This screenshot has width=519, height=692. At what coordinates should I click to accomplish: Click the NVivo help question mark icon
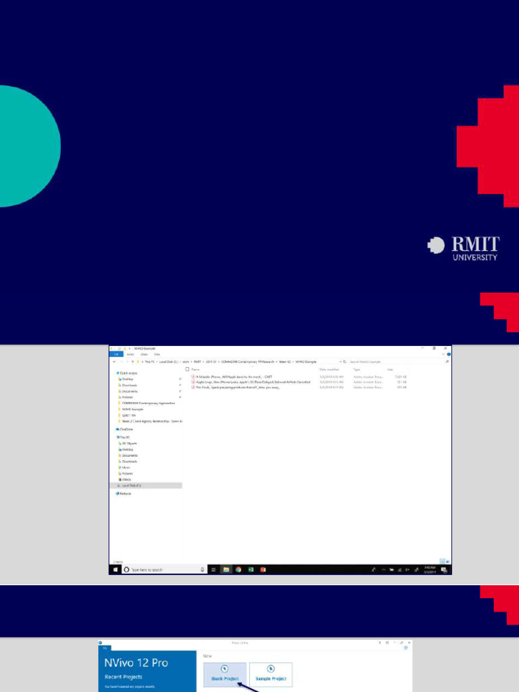tap(380, 643)
